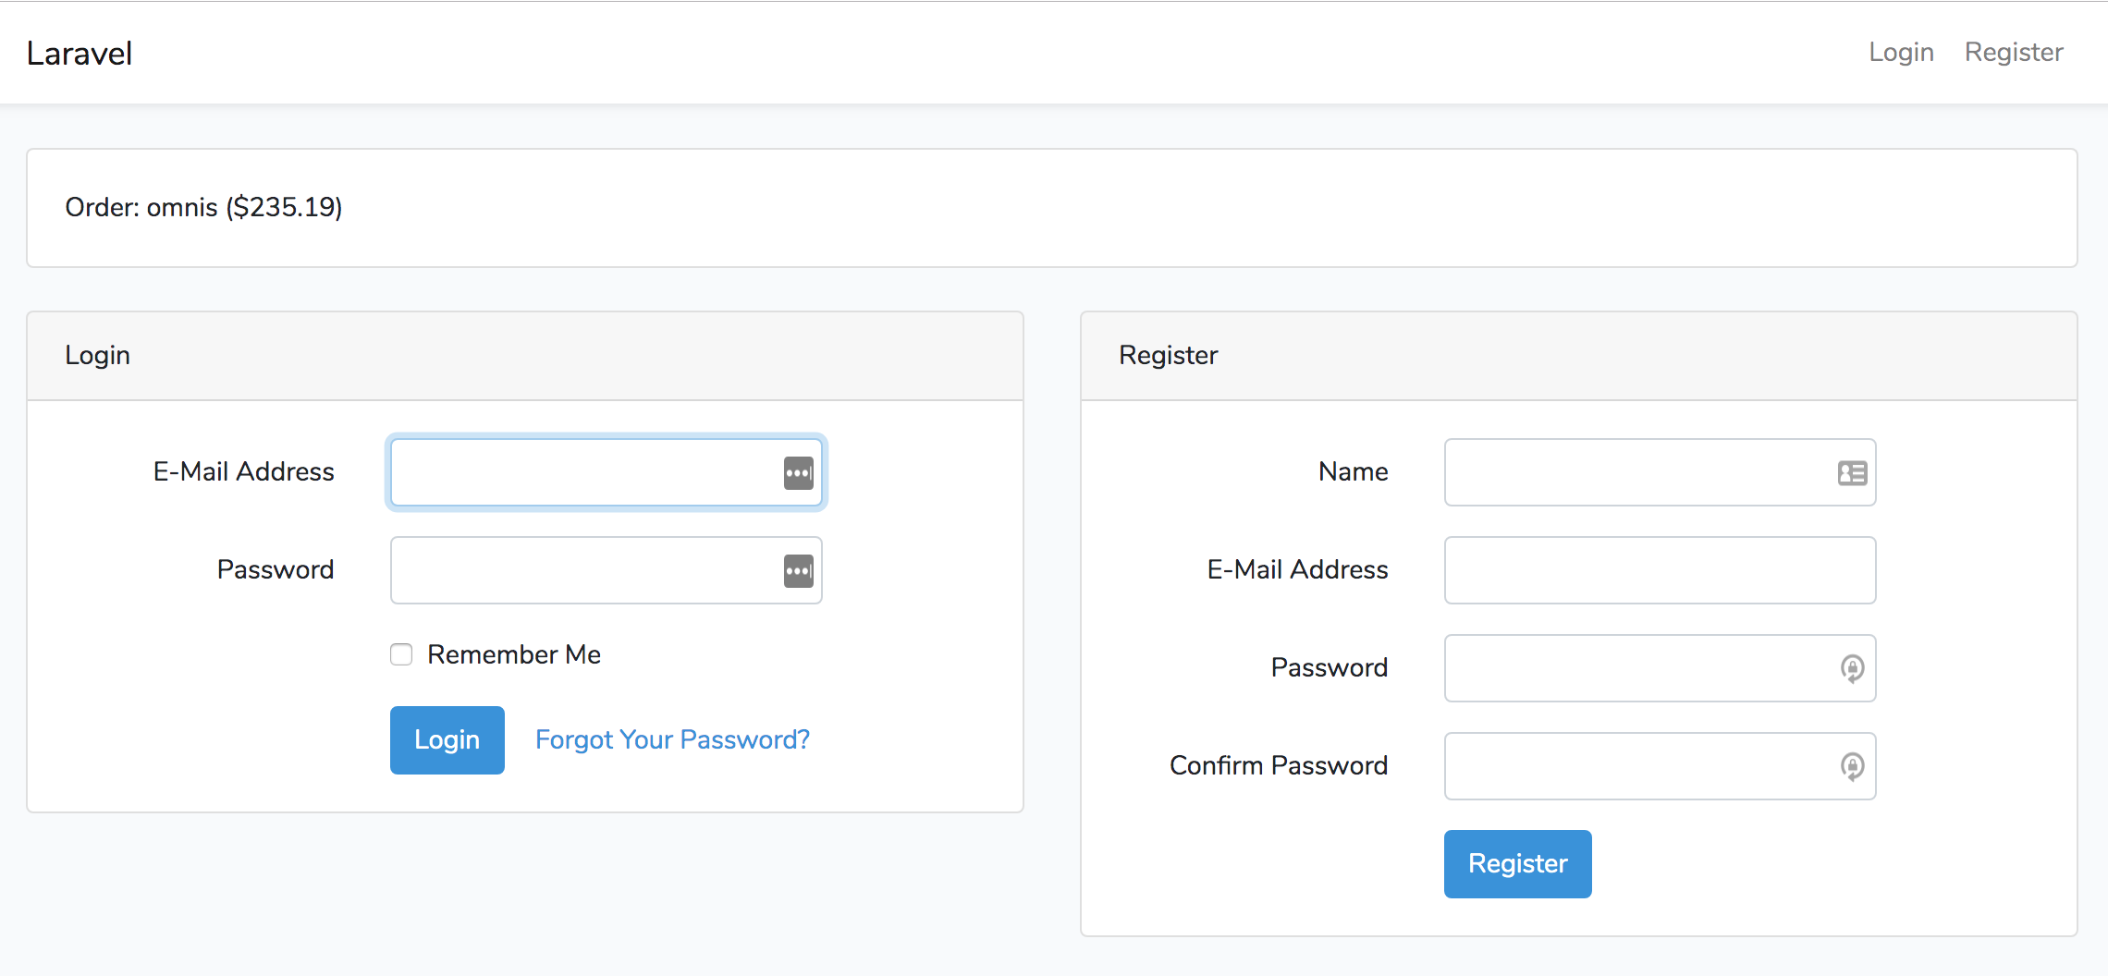
Task: Open the Register page from the navbar
Action: (2014, 52)
